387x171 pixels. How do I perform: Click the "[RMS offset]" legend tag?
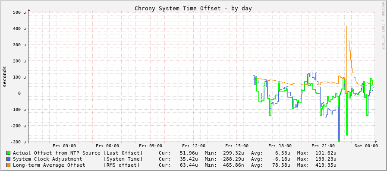[121, 165]
